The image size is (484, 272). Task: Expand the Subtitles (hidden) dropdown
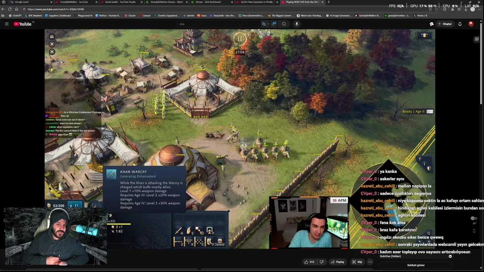pyautogui.click(x=450, y=256)
